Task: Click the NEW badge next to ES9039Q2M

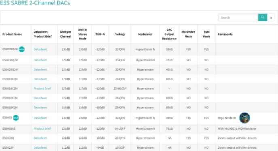Action: 22,49
